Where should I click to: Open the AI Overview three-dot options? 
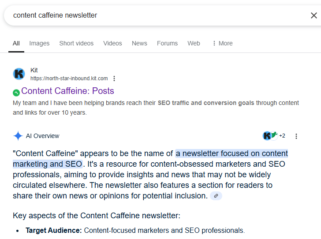[x=296, y=136]
